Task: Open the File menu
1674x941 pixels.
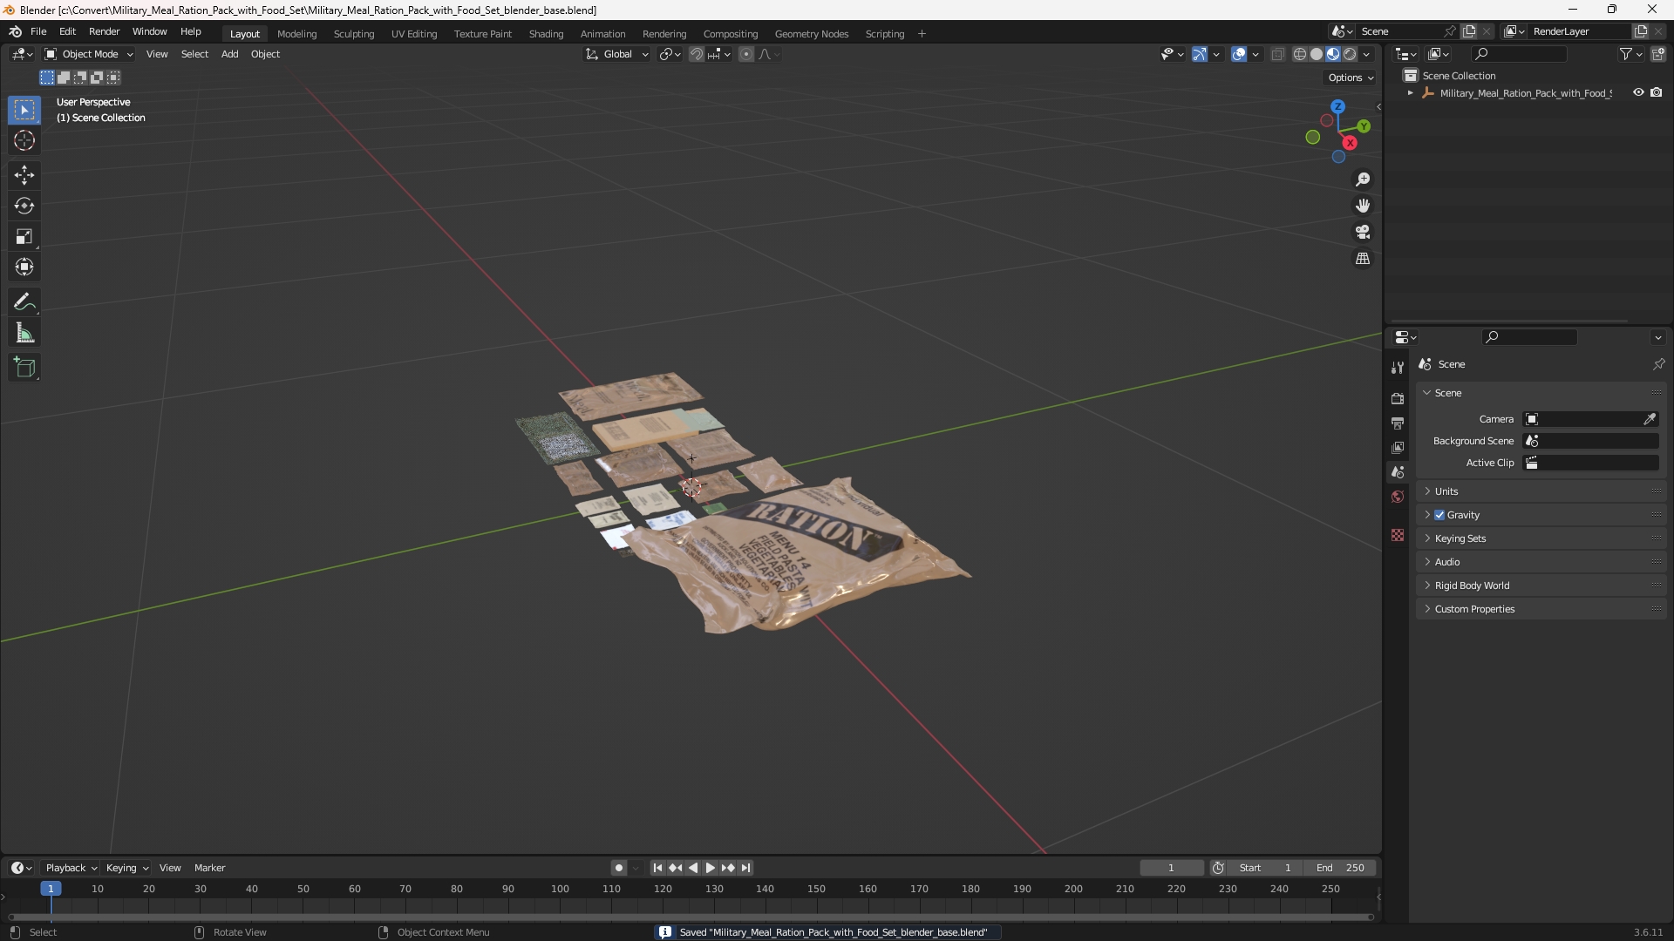Action: [38, 31]
